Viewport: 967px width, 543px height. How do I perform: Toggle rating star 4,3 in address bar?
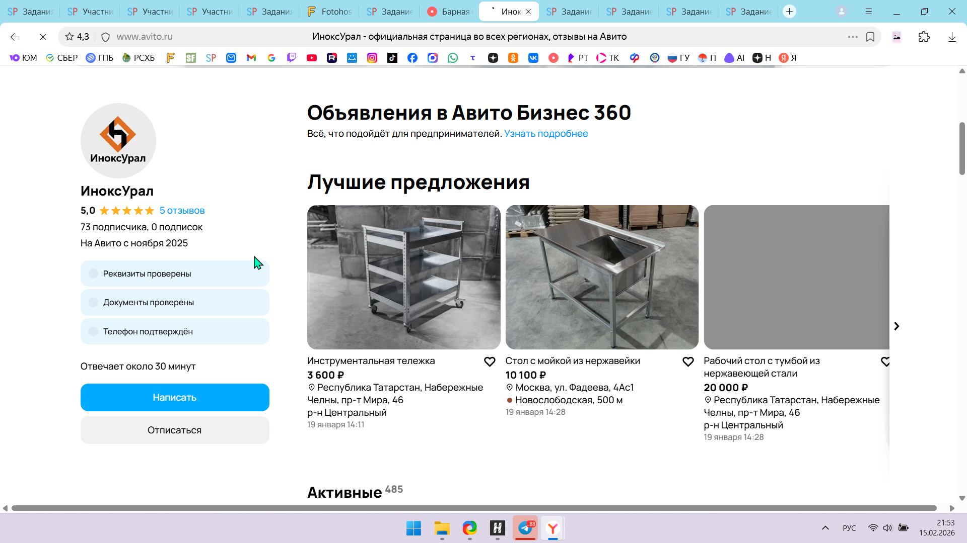click(77, 37)
